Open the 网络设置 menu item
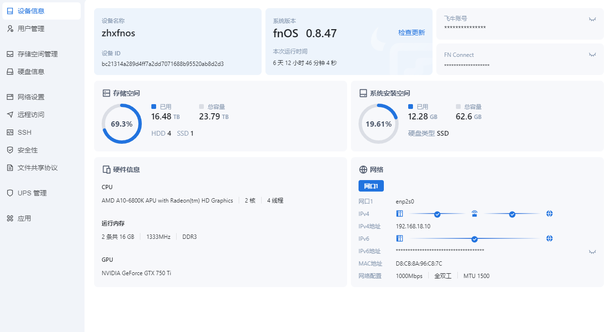The image size is (613, 332). 42,97
